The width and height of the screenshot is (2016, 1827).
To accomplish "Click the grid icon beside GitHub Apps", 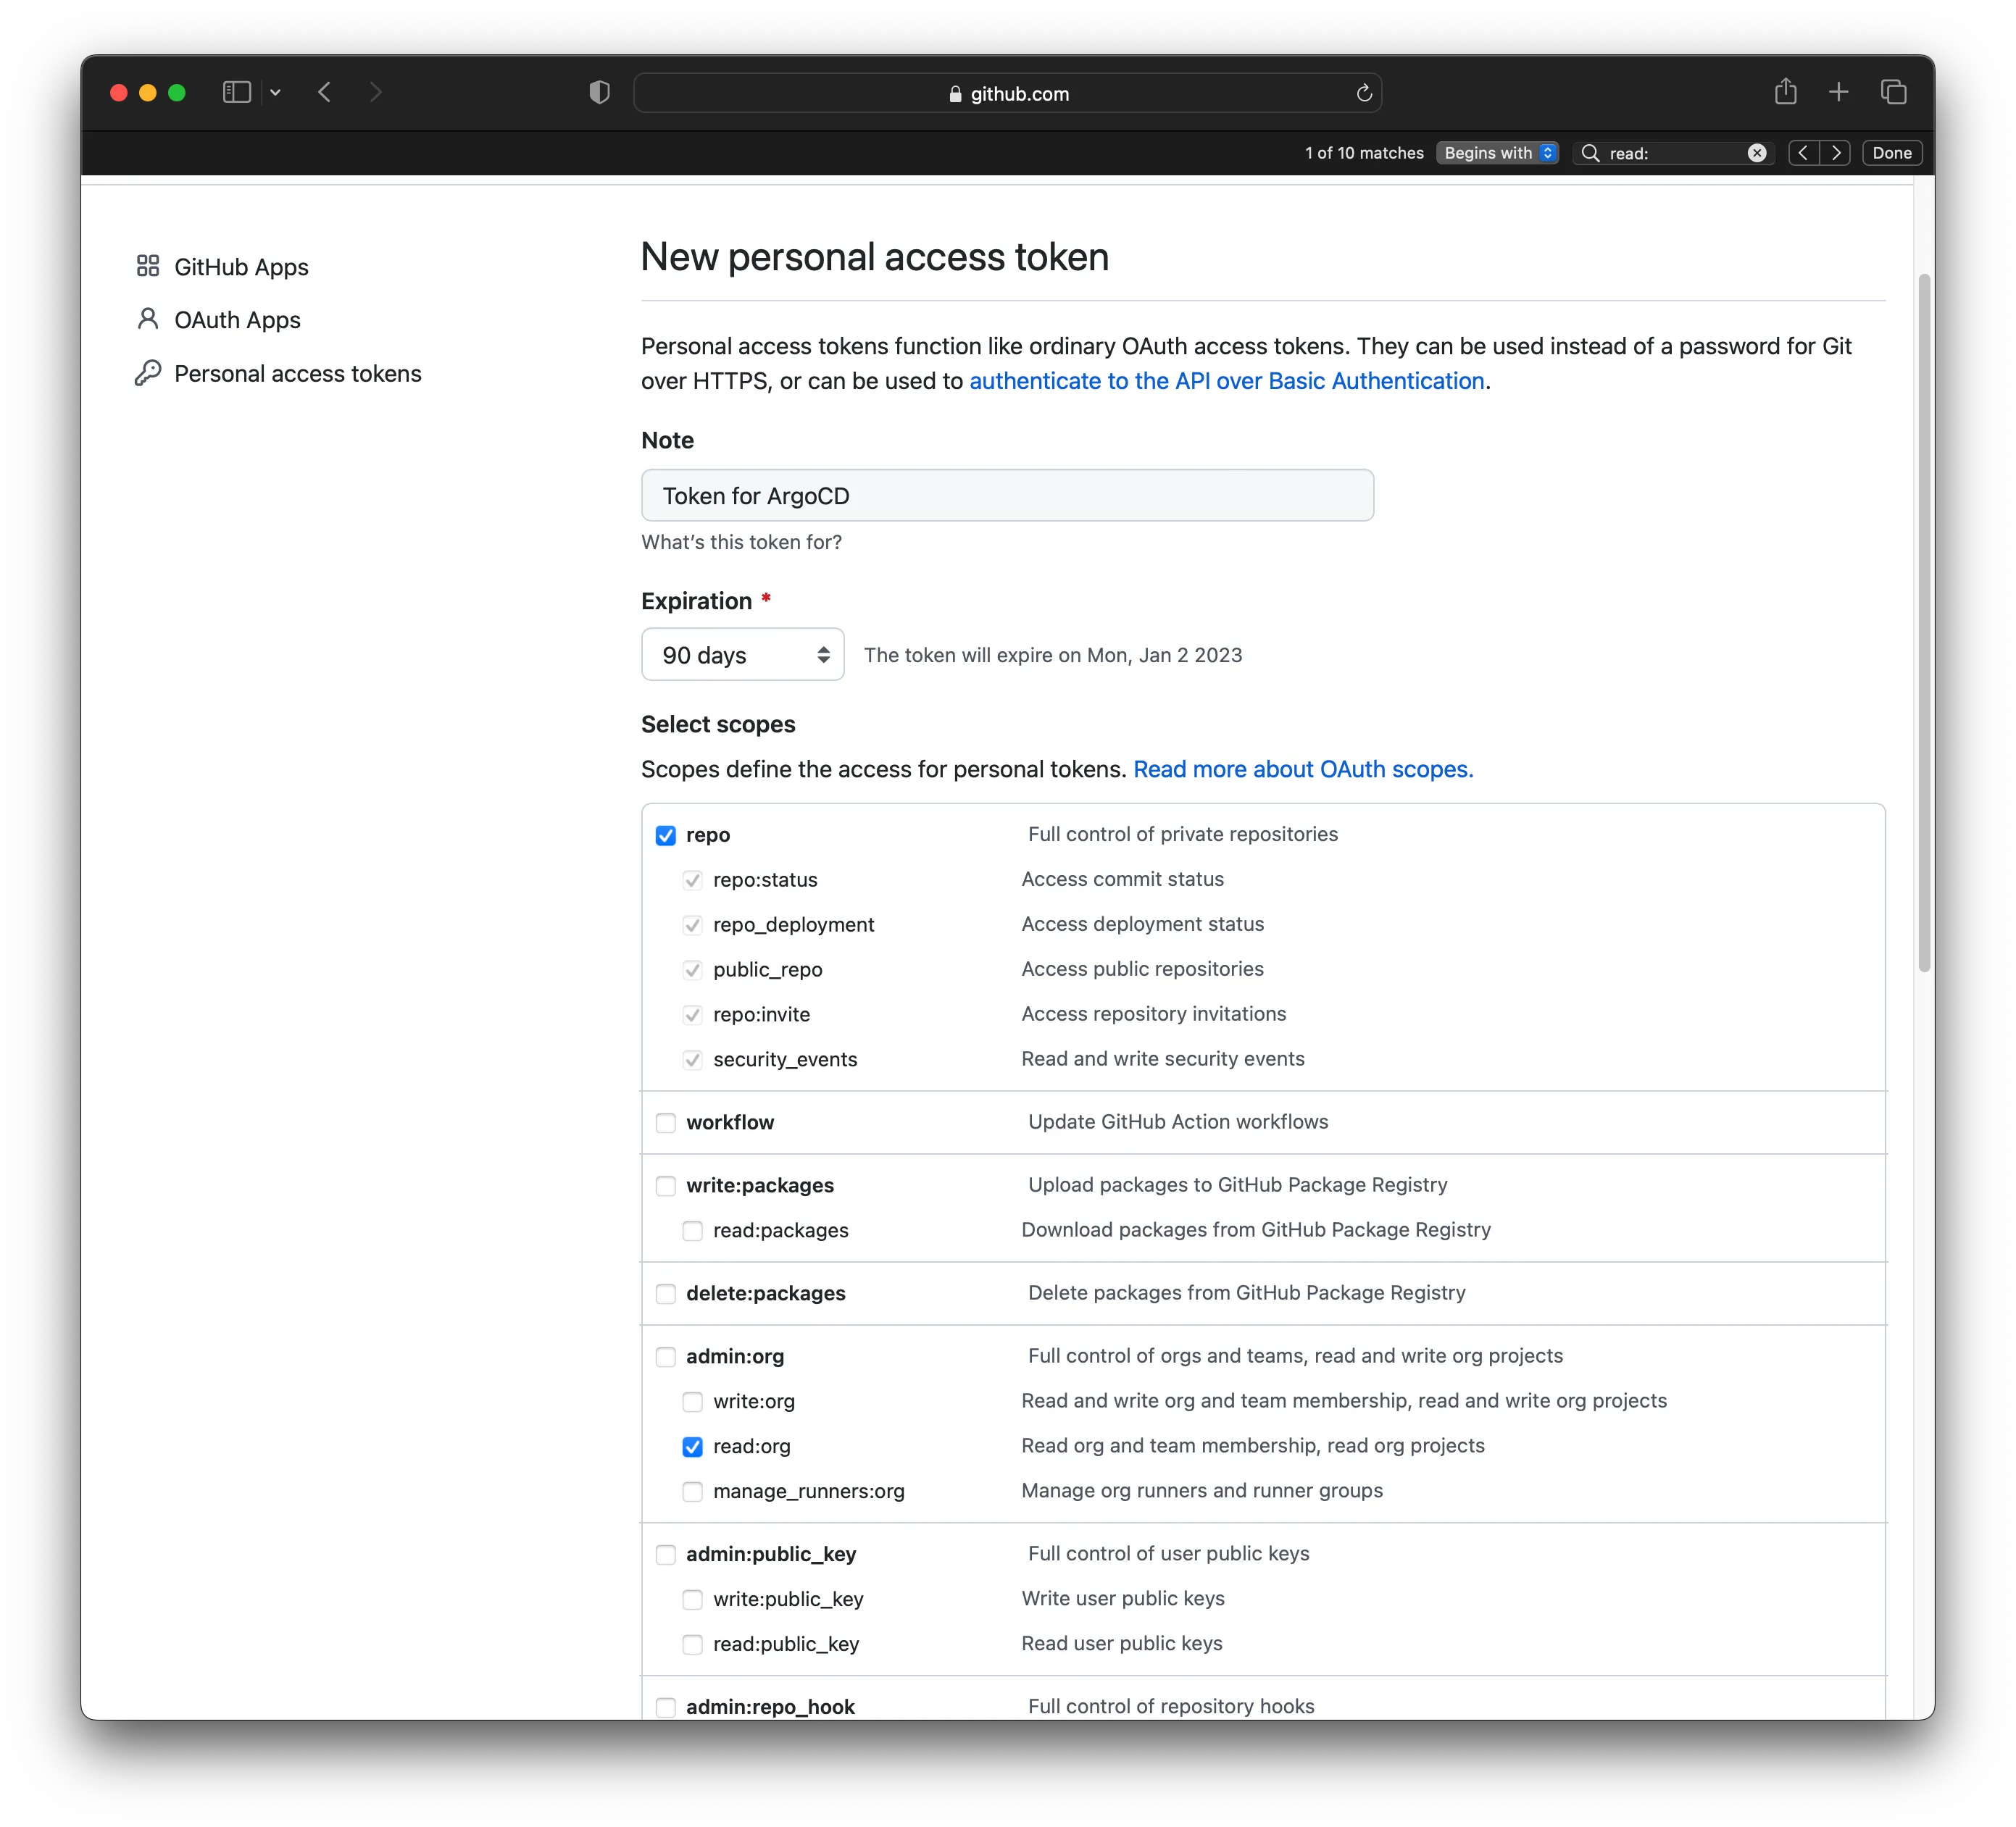I will pos(148,266).
